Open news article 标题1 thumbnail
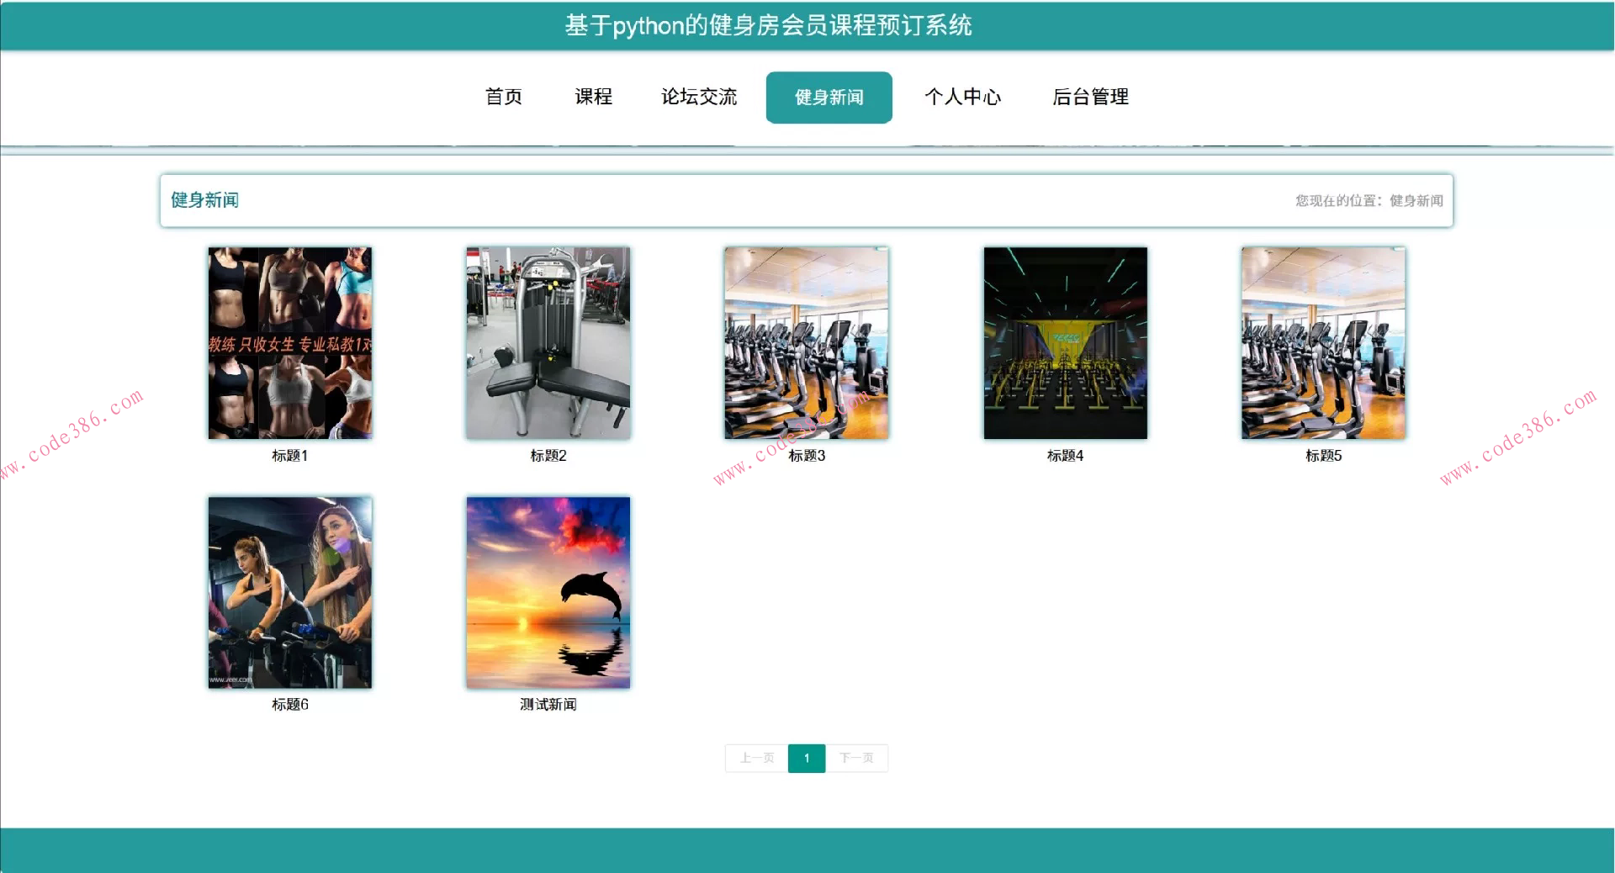 (289, 342)
